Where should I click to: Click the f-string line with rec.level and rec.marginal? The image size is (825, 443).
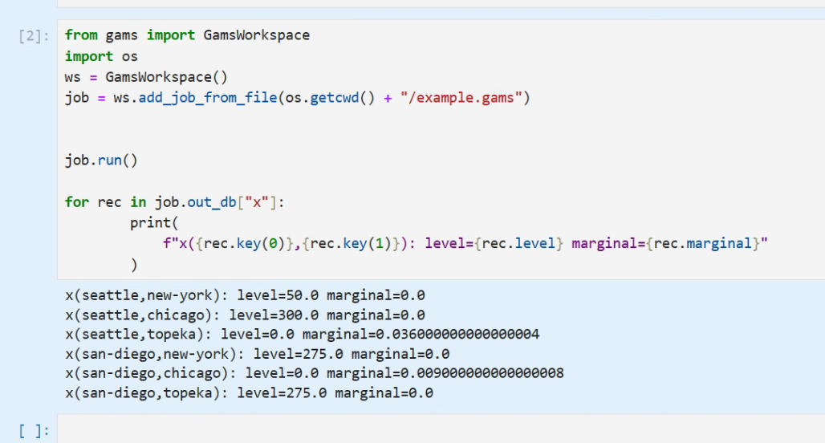(x=465, y=244)
